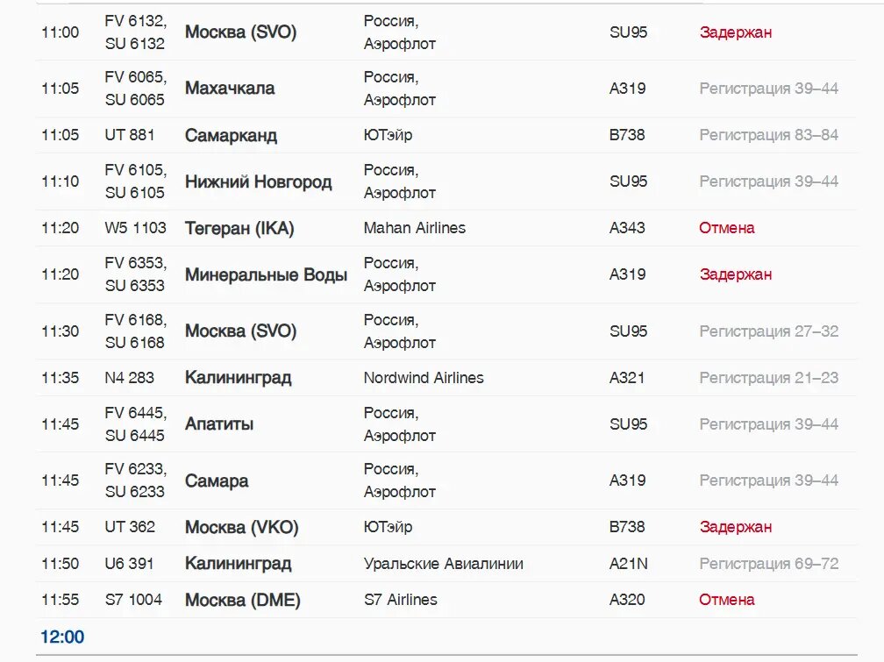Select the Самара flight destination
The width and height of the screenshot is (884, 662).
coord(217,480)
